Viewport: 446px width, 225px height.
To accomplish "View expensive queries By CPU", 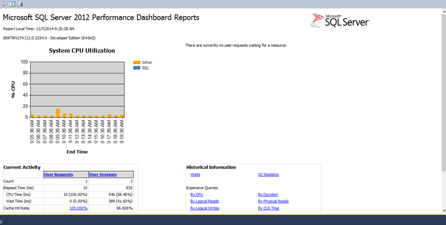I will click(x=197, y=195).
